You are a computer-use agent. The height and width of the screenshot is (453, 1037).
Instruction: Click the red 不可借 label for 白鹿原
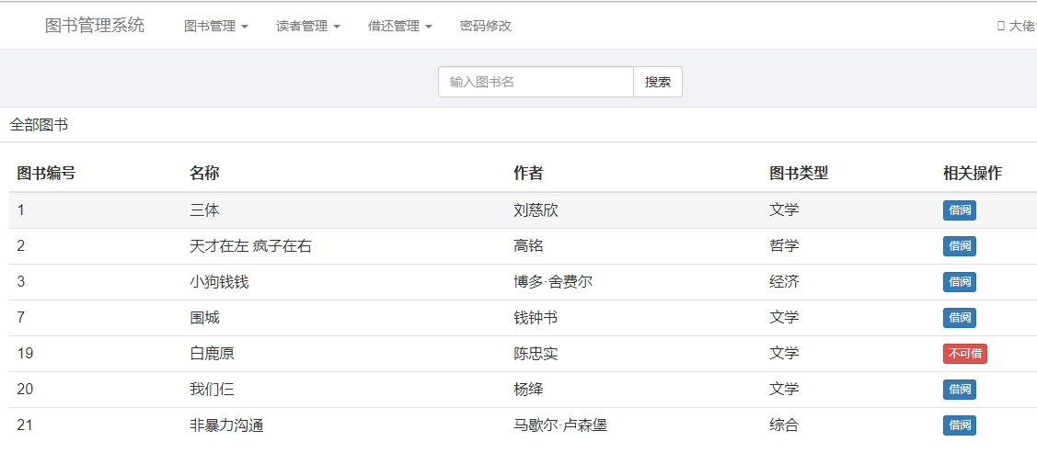point(964,354)
